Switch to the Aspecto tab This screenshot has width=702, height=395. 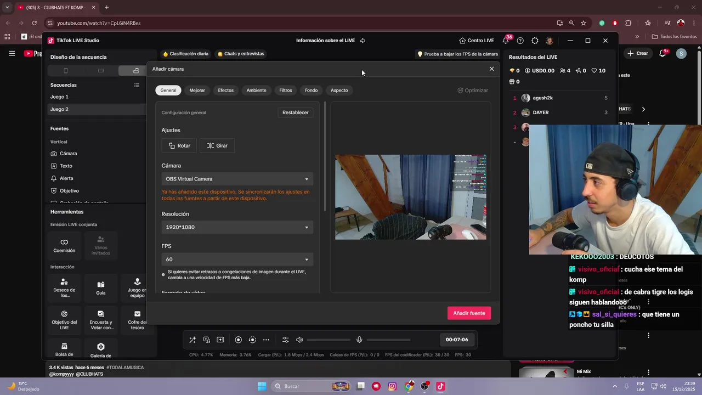339,90
